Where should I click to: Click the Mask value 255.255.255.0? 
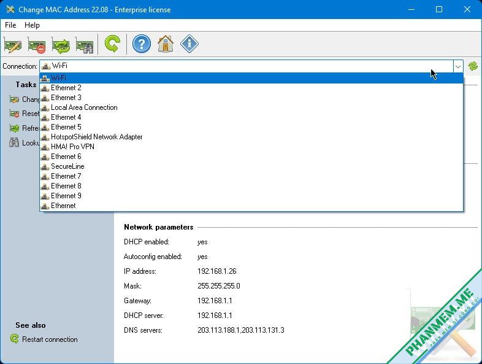[x=219, y=286]
